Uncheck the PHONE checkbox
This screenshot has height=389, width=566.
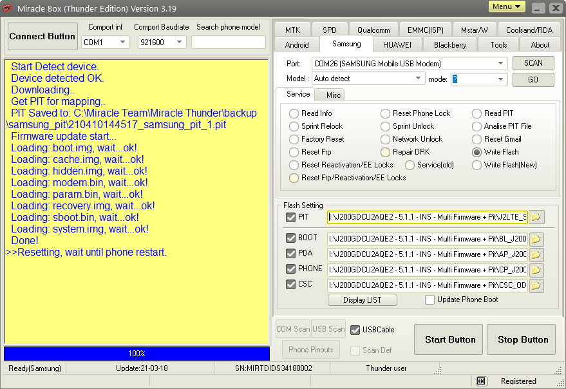[x=290, y=269]
